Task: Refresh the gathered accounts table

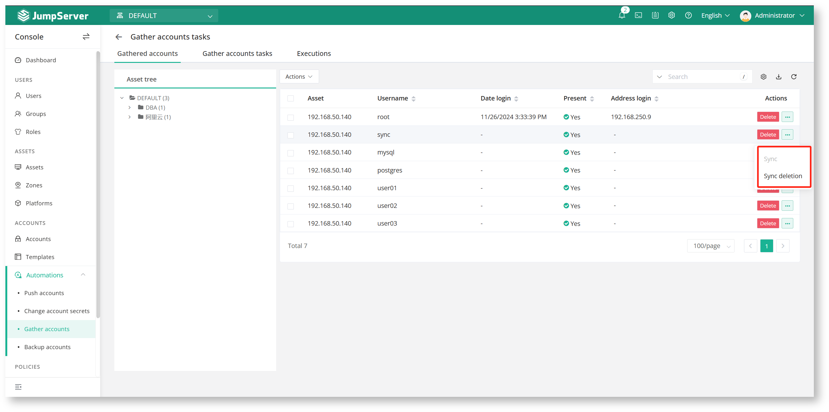Action: 794,76
